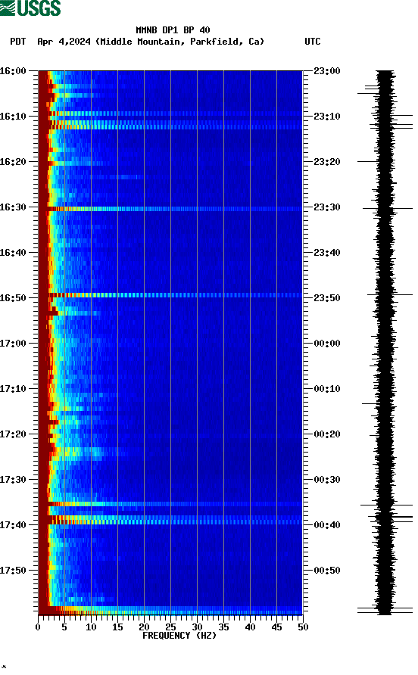The image size is (418, 675).
Task: Click the 17:50 PDT time label
Action: 13,571
